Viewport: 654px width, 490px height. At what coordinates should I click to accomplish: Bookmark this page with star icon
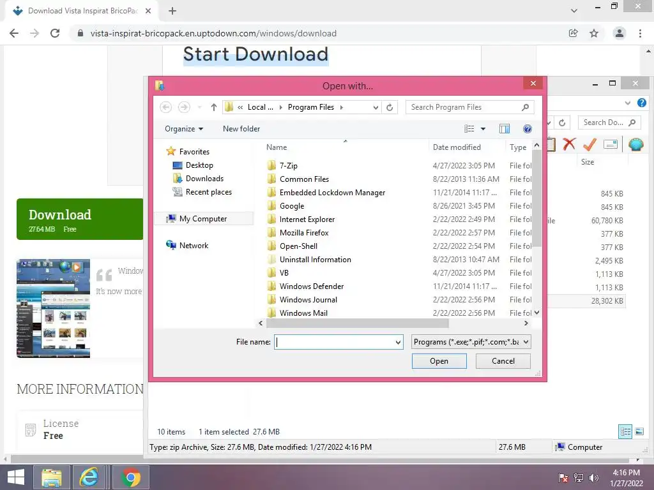[594, 33]
